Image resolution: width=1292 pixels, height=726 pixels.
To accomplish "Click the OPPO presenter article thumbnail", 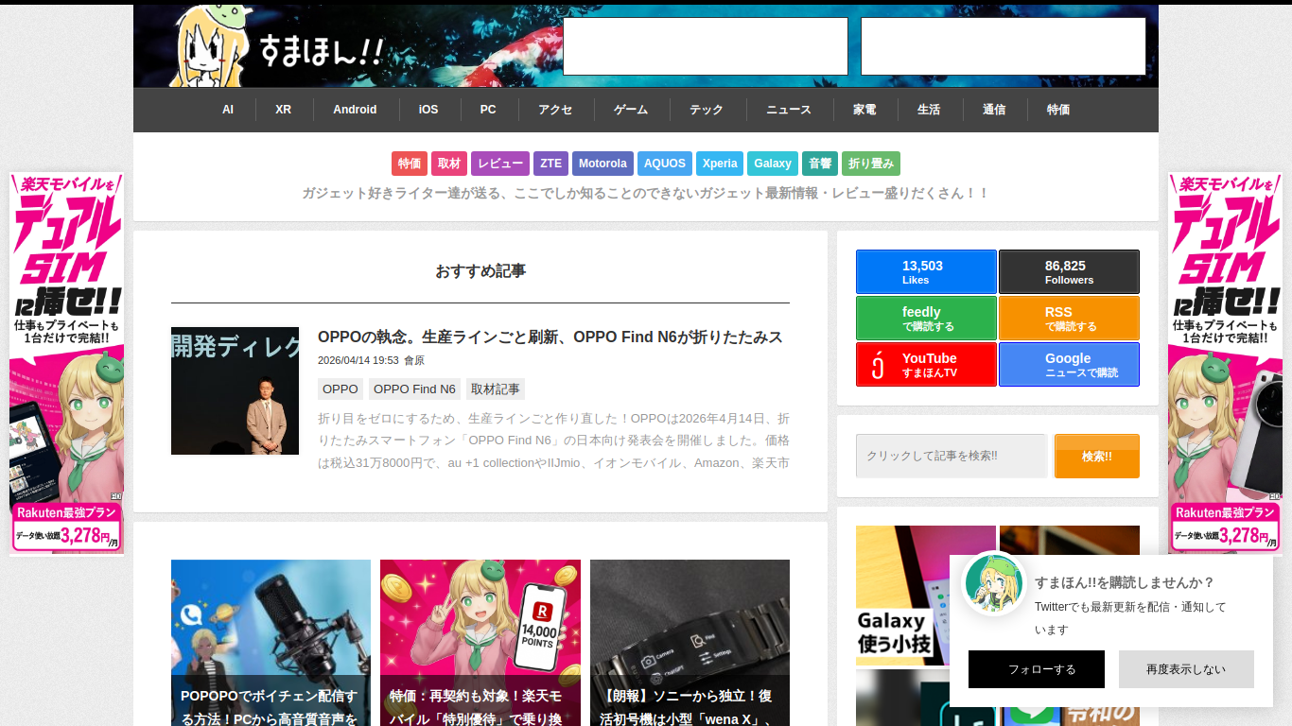I will point(235,390).
